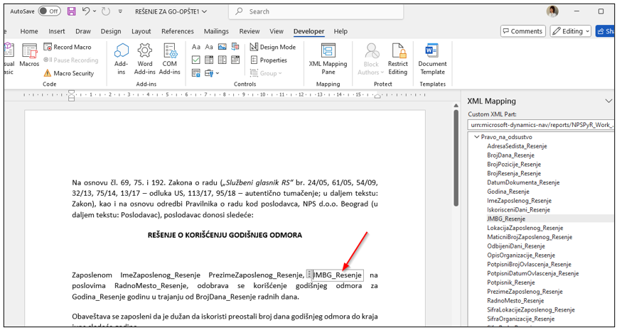617x330 pixels.
Task: Open Macro Security settings
Action: [69, 73]
